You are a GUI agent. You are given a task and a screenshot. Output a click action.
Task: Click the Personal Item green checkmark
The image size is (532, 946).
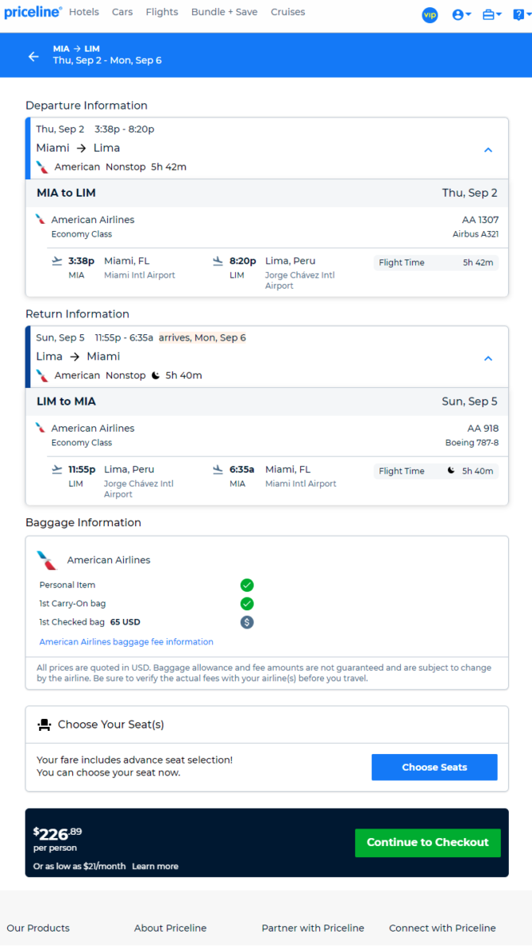[x=247, y=585]
